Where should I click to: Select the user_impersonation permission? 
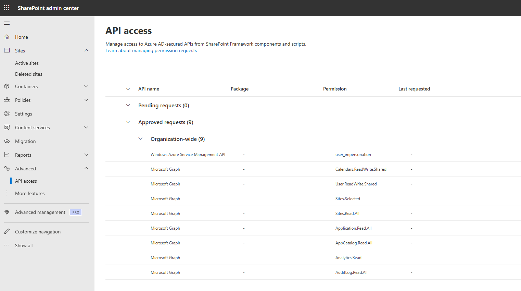(x=353, y=155)
